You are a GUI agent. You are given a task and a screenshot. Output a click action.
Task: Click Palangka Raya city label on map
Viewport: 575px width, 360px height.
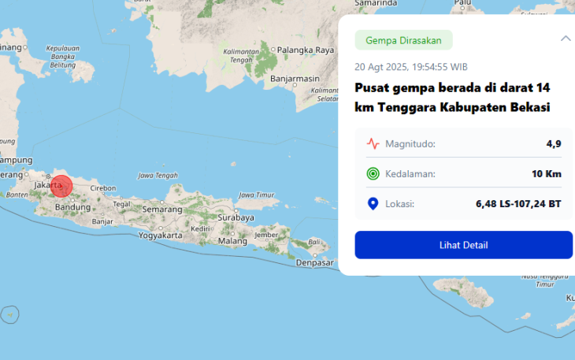click(305, 50)
